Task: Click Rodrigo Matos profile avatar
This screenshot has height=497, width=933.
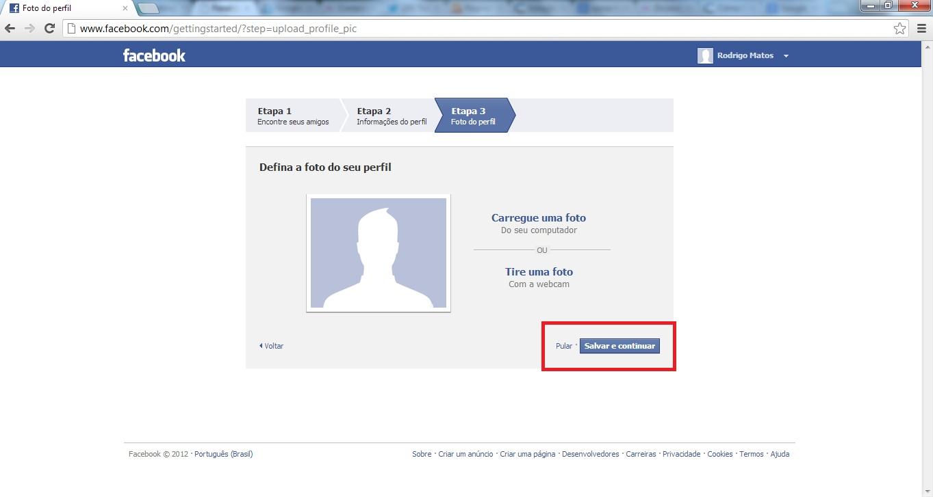Action: click(x=705, y=55)
